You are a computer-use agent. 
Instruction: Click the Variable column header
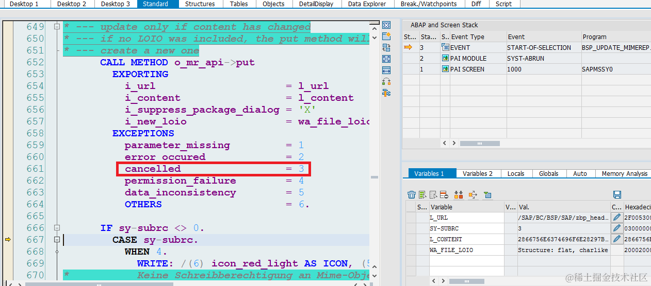click(x=466, y=207)
